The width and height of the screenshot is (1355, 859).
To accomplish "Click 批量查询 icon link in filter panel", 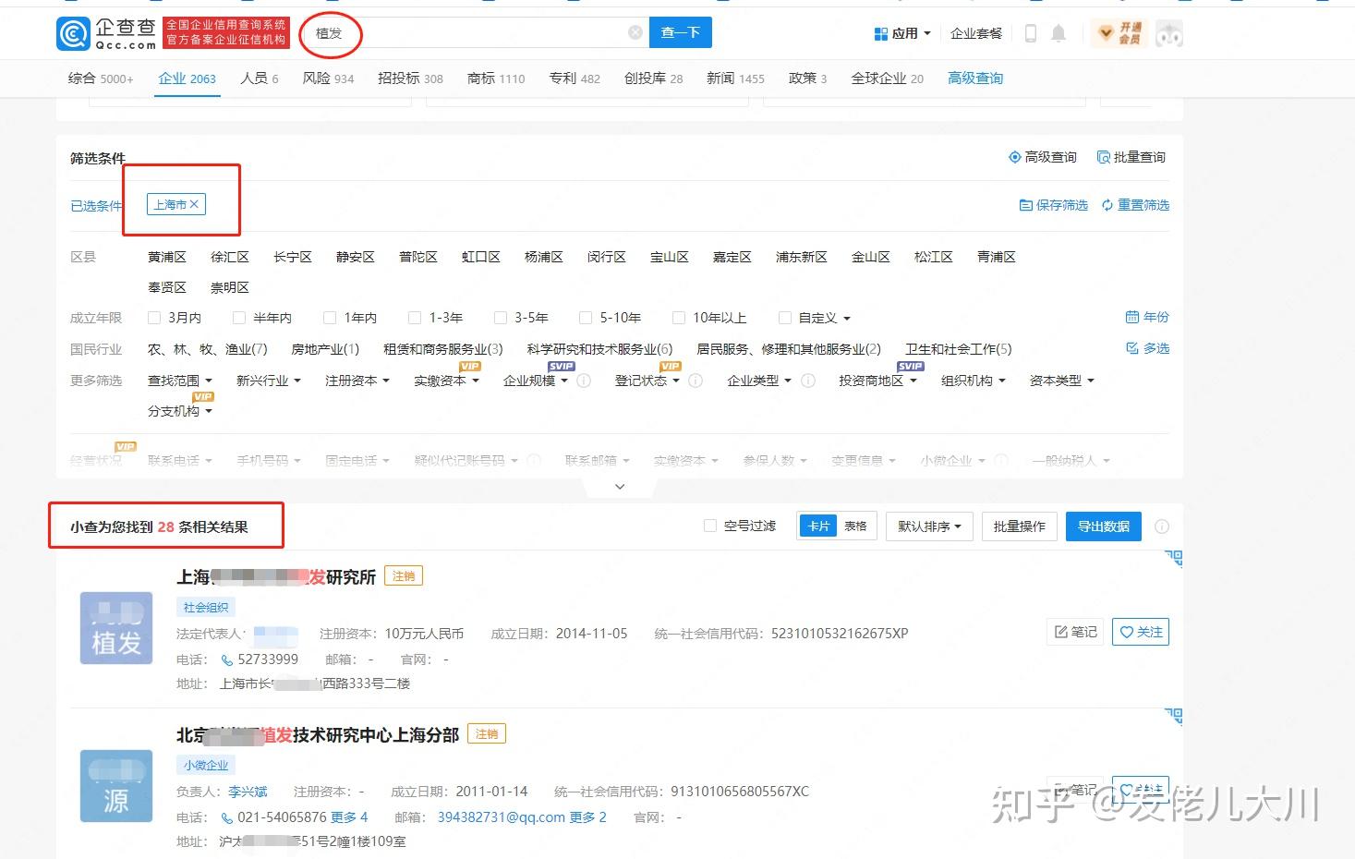I will pyautogui.click(x=1131, y=157).
